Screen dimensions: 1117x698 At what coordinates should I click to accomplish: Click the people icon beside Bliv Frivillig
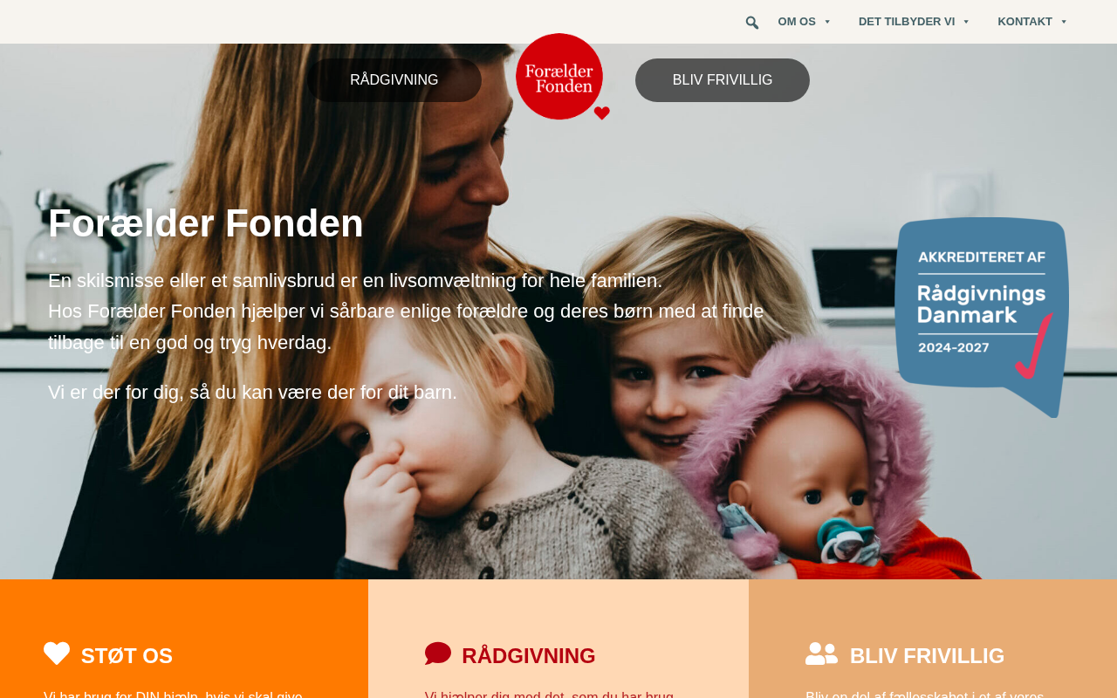click(x=821, y=654)
